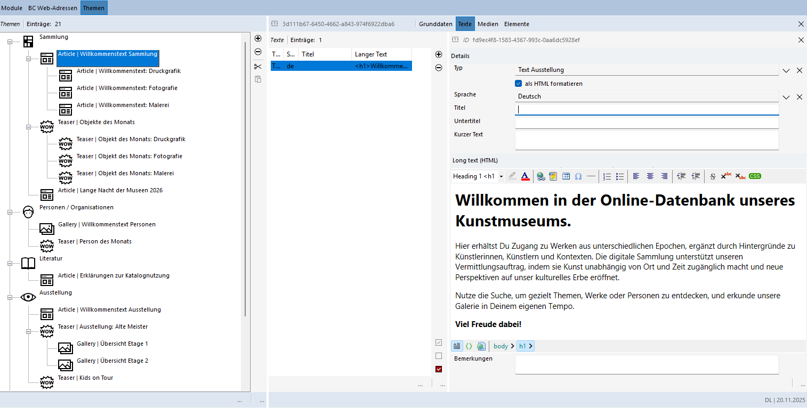Insert a hyperlink using the globe-chain icon

(541, 176)
